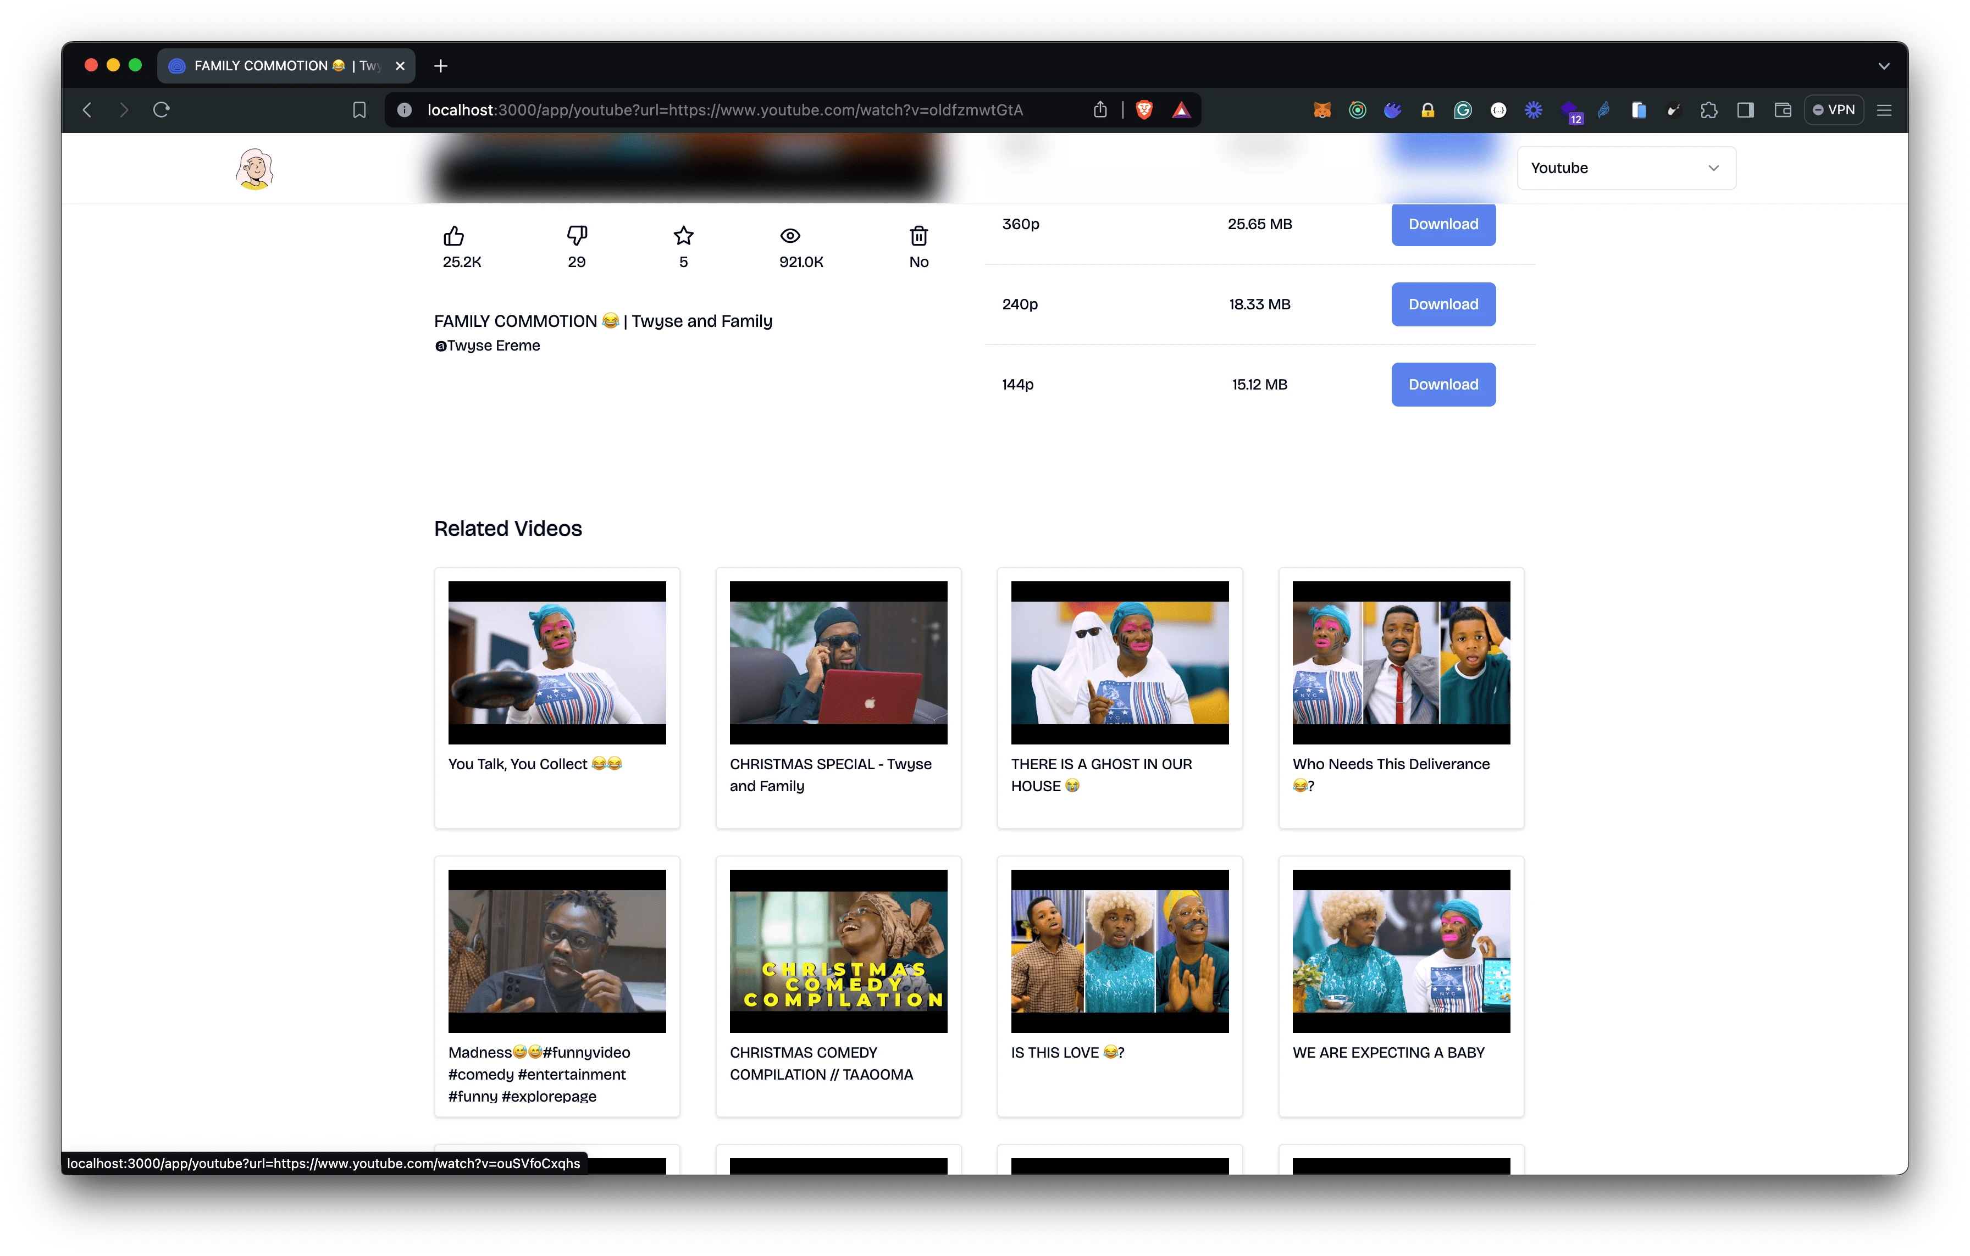
Task: Expand the tab search chevron
Action: (1884, 65)
